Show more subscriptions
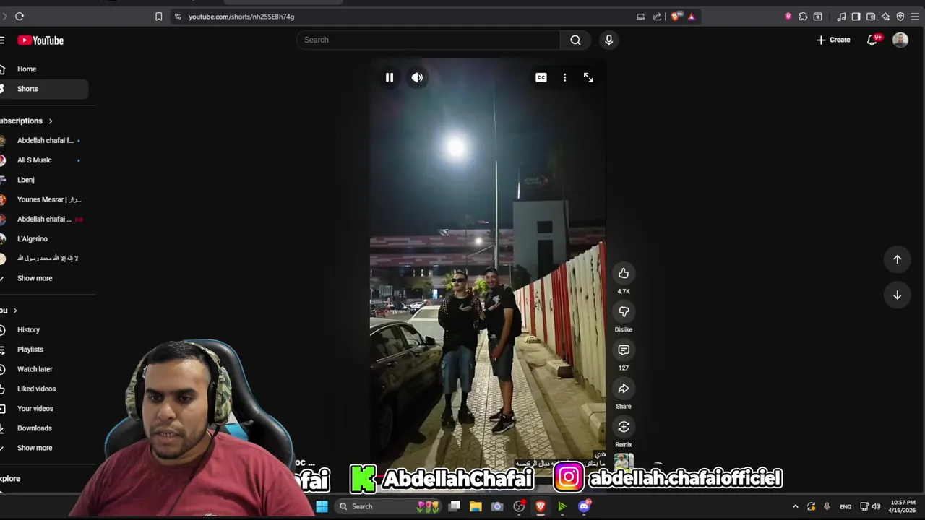925x520 pixels. [x=35, y=278]
